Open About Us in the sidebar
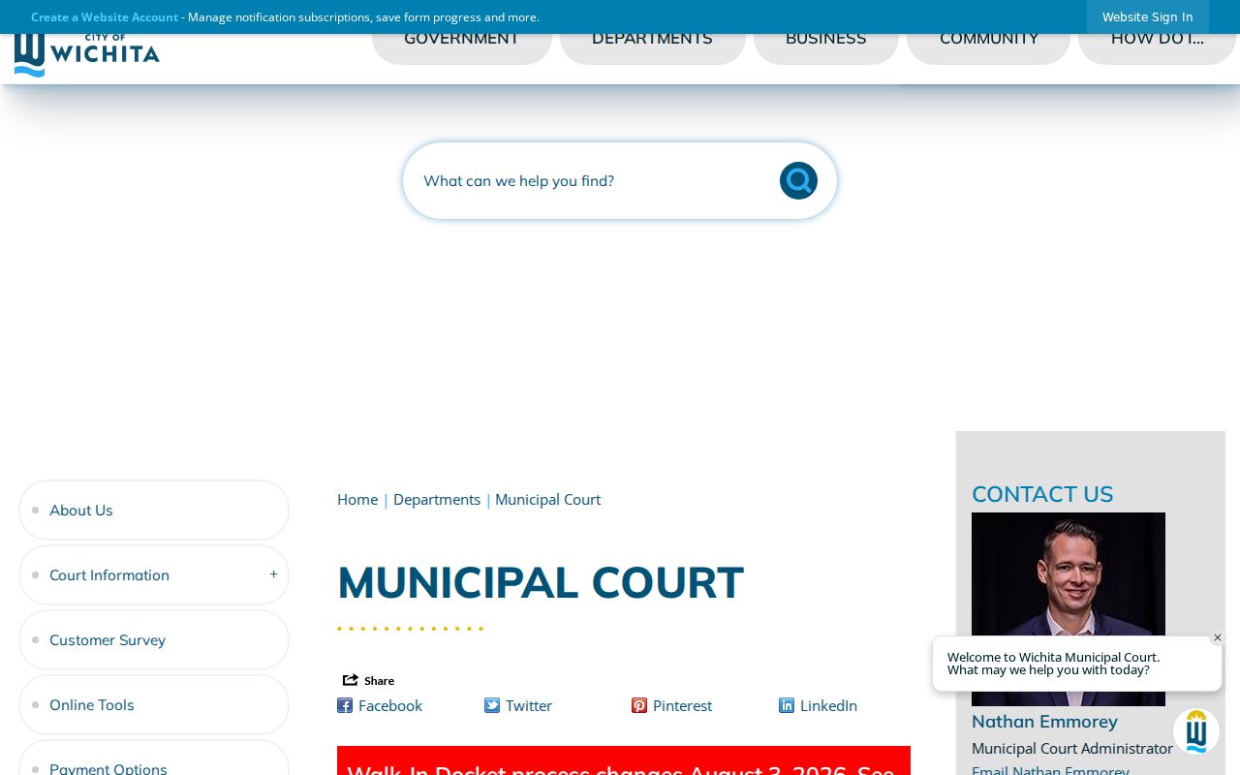Image resolution: width=1240 pixels, height=775 pixels. click(x=154, y=510)
